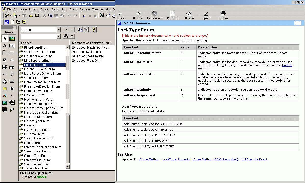Screen dimensions: 305x183
Task: Open the Query menu
Action: tap(73, 9)
